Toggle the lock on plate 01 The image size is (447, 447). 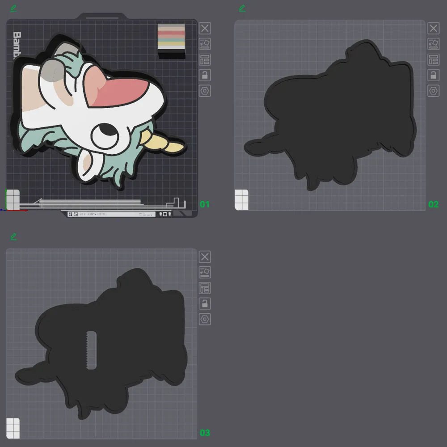point(205,75)
